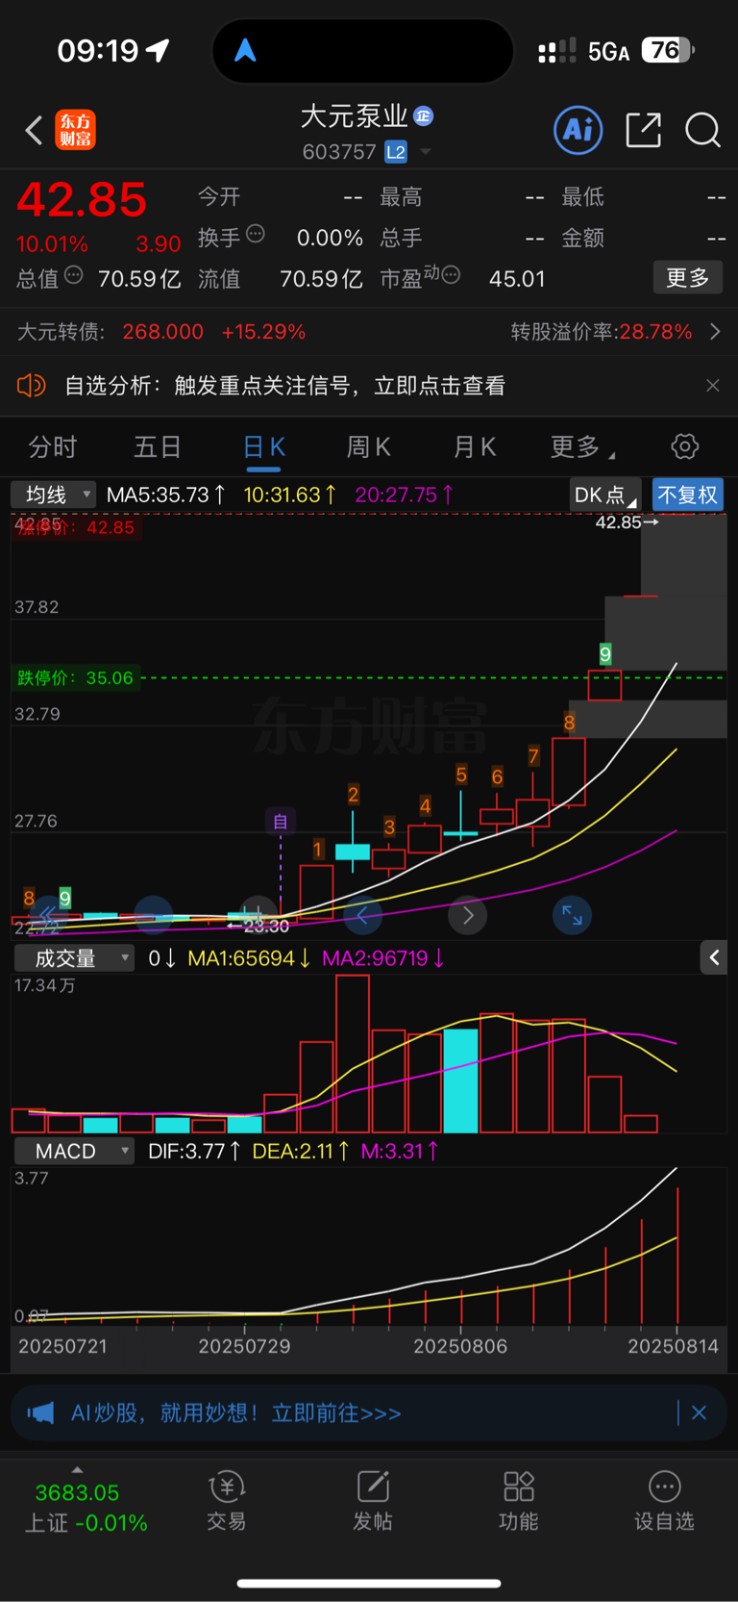Open the MACD indicator dropdown
This screenshot has width=738, height=1602.
[74, 1151]
